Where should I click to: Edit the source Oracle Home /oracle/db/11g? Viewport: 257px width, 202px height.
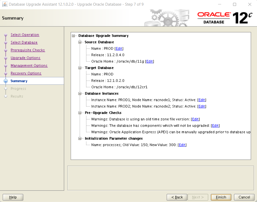click(150, 61)
